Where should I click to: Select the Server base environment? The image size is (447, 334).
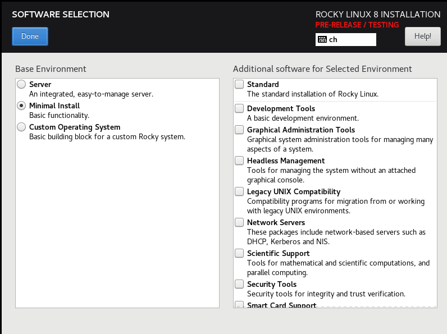pos(21,84)
